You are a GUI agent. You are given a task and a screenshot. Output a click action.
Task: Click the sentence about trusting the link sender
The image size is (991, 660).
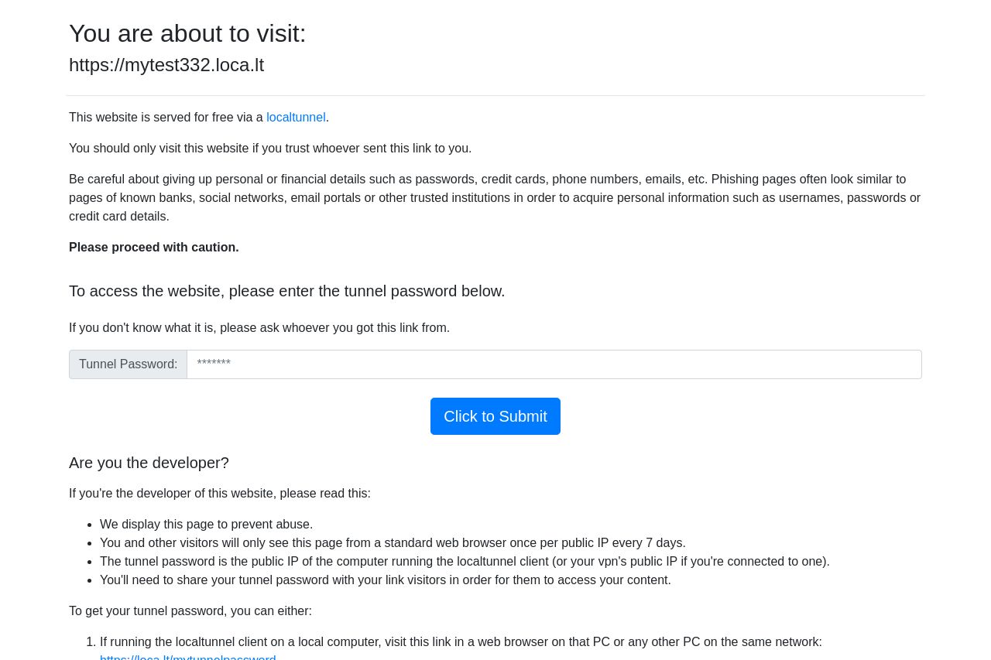[x=270, y=148]
